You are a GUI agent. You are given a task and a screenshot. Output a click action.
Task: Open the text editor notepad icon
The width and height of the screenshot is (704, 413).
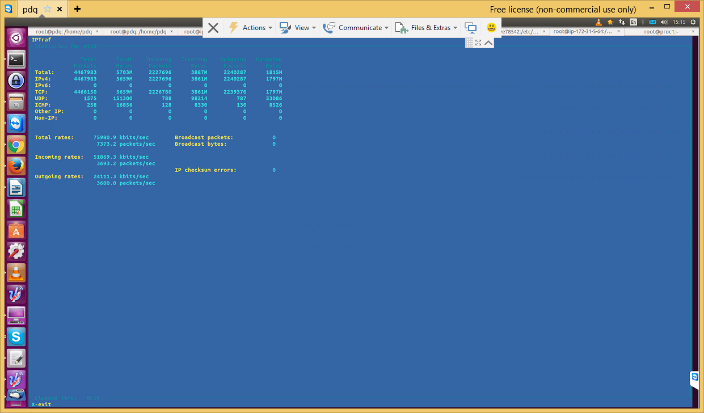(16, 357)
